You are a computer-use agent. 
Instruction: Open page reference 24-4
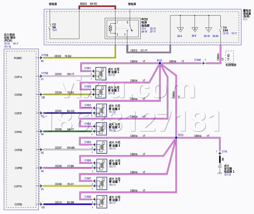tap(180, 36)
